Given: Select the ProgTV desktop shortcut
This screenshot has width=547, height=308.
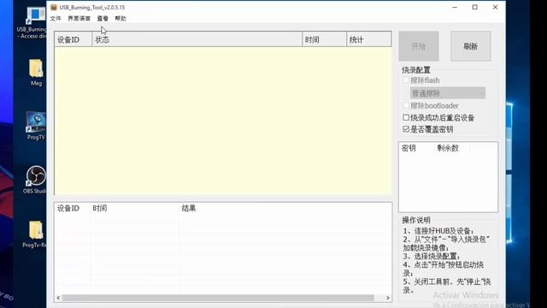Looking at the screenshot, I should [36, 126].
